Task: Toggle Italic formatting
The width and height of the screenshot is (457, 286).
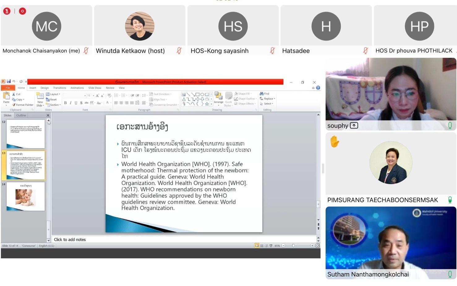Action: pyautogui.click(x=70, y=103)
